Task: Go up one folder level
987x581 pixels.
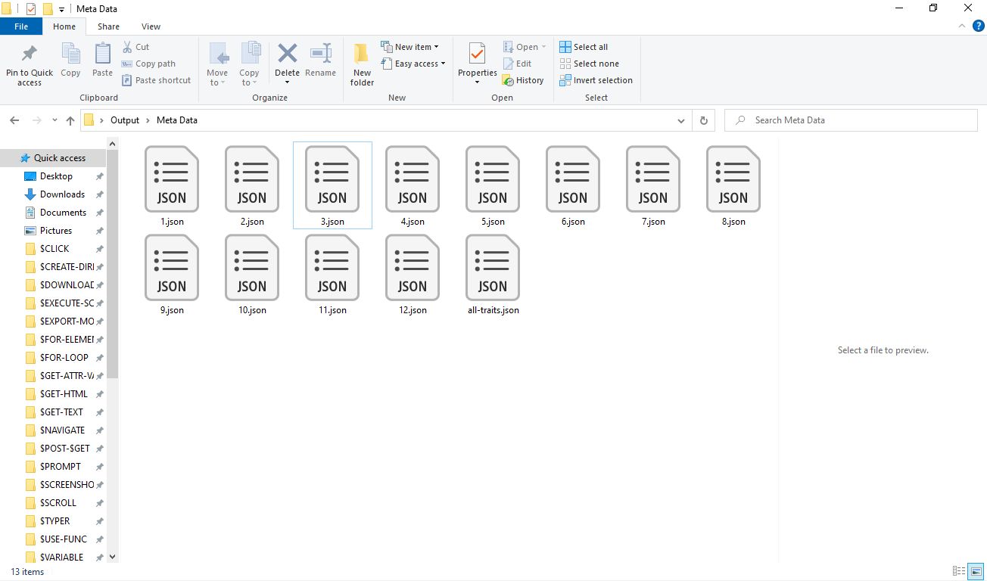Action: tap(70, 120)
